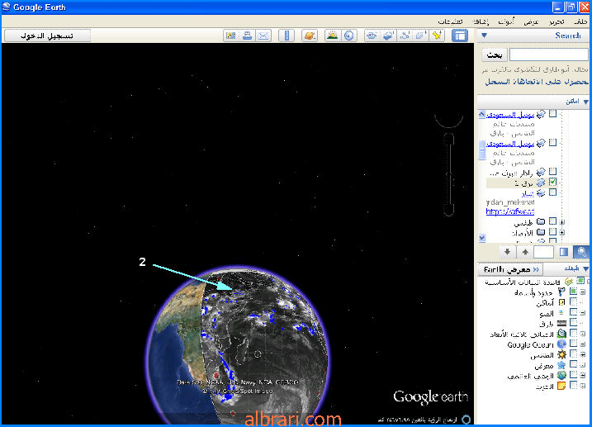Check the first overlay checkbox in places list
Image resolution: width=592 pixels, height=427 pixels.
click(552, 113)
